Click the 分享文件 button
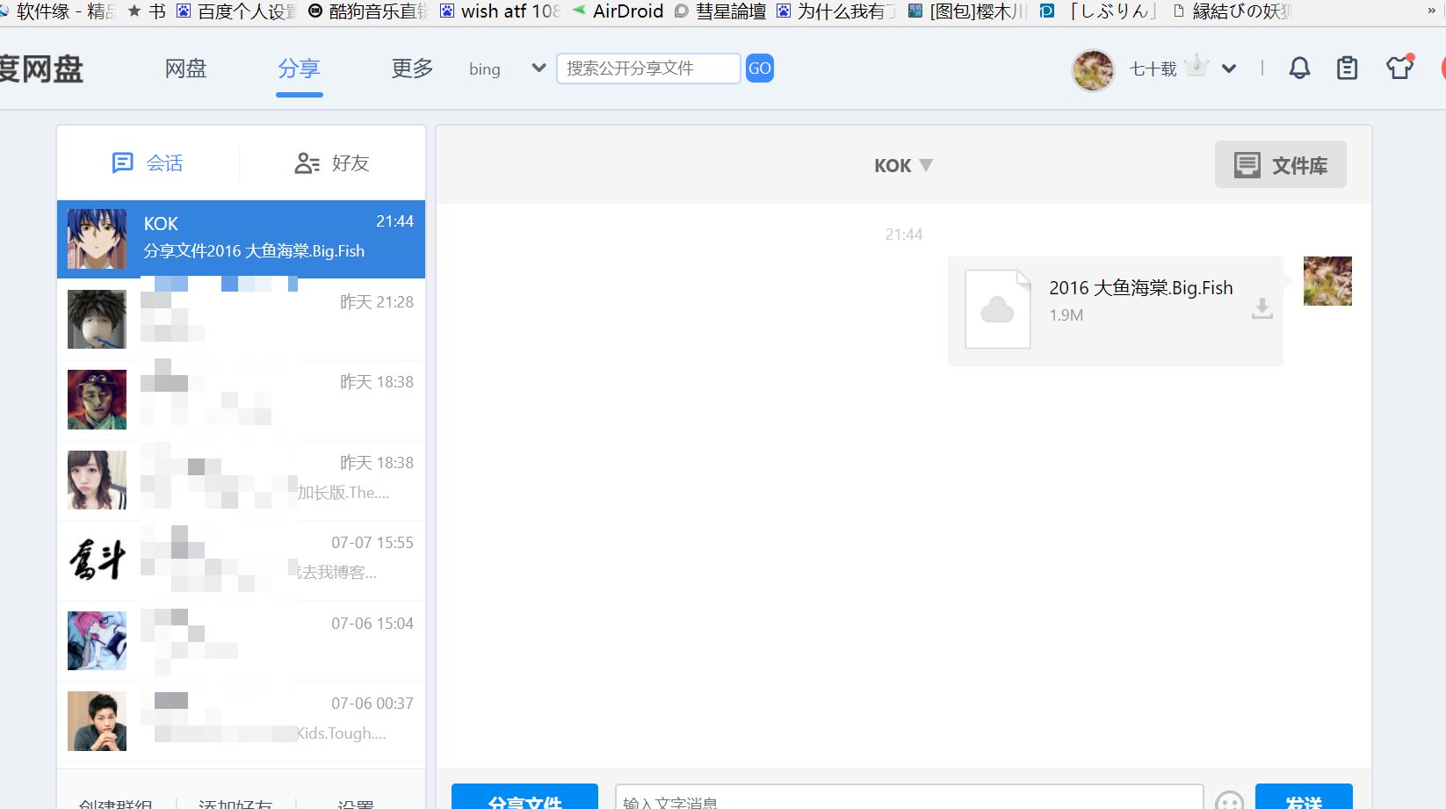The width and height of the screenshot is (1446, 809). (x=524, y=799)
